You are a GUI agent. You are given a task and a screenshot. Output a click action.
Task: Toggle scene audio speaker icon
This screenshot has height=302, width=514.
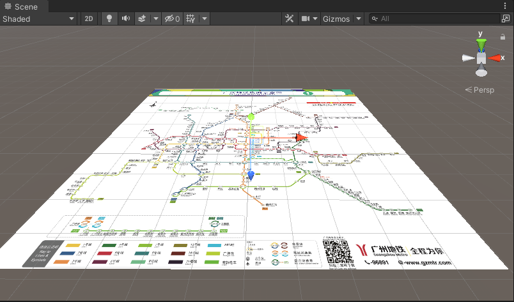(x=126, y=19)
